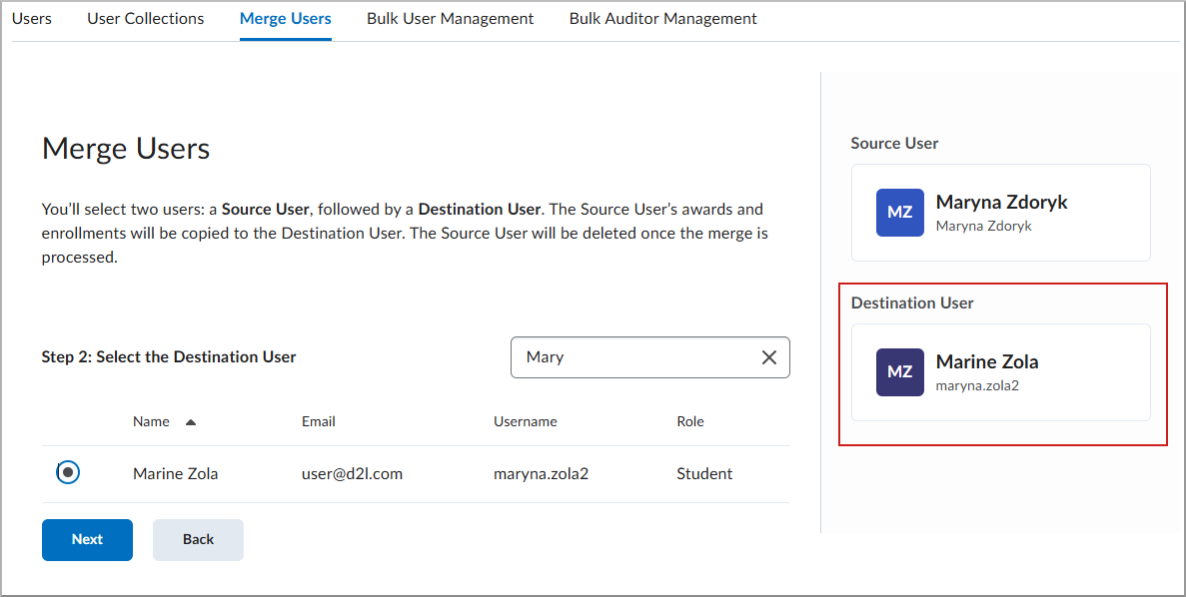
Task: Click the Next button
Action: pos(87,539)
